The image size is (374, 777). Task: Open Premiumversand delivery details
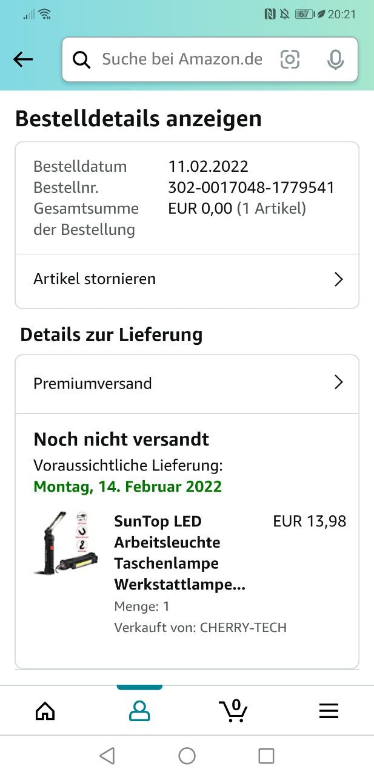tap(187, 384)
